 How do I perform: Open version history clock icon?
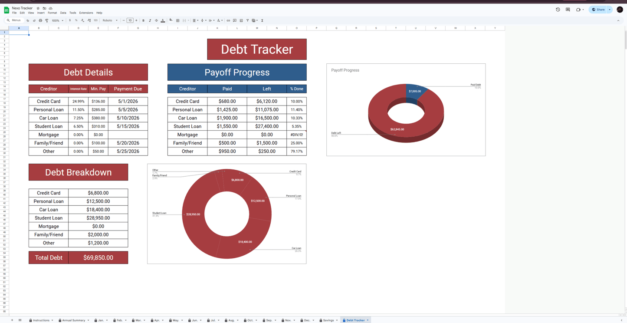[558, 10]
